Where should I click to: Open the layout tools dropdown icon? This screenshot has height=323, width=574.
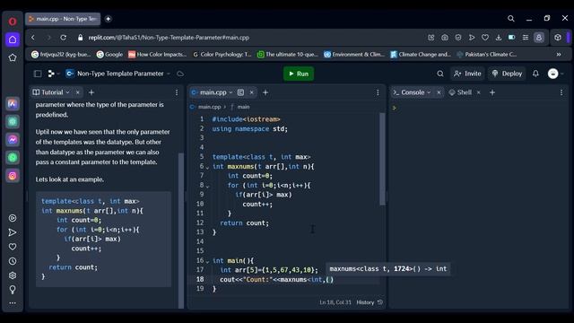54,74
